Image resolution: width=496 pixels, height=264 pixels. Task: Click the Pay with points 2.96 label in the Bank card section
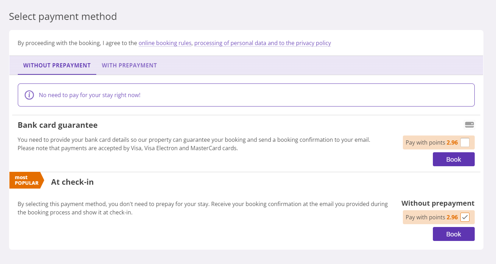click(431, 142)
